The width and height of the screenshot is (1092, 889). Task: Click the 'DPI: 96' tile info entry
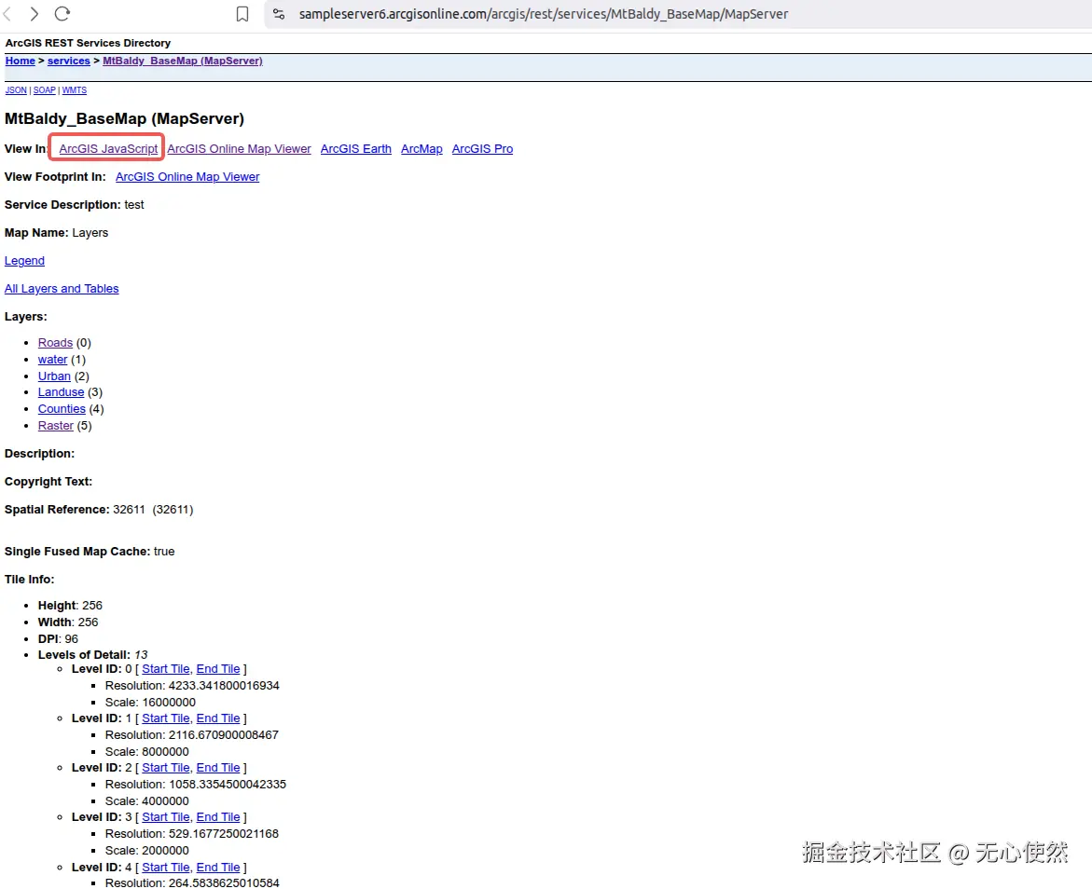coord(58,638)
